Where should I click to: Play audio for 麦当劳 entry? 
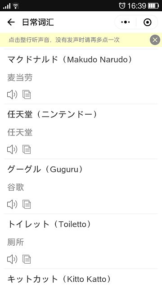tap(12, 94)
